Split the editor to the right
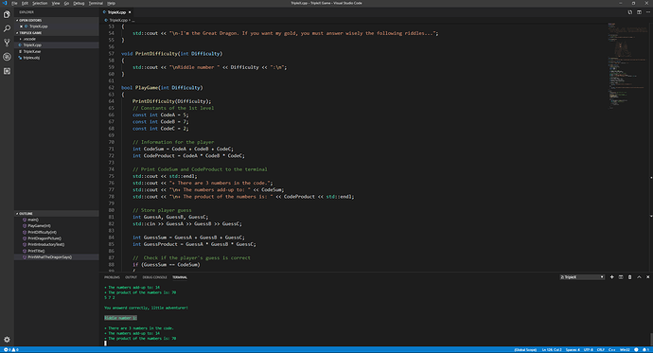Screen dimensions: 653x353 (x=639, y=12)
